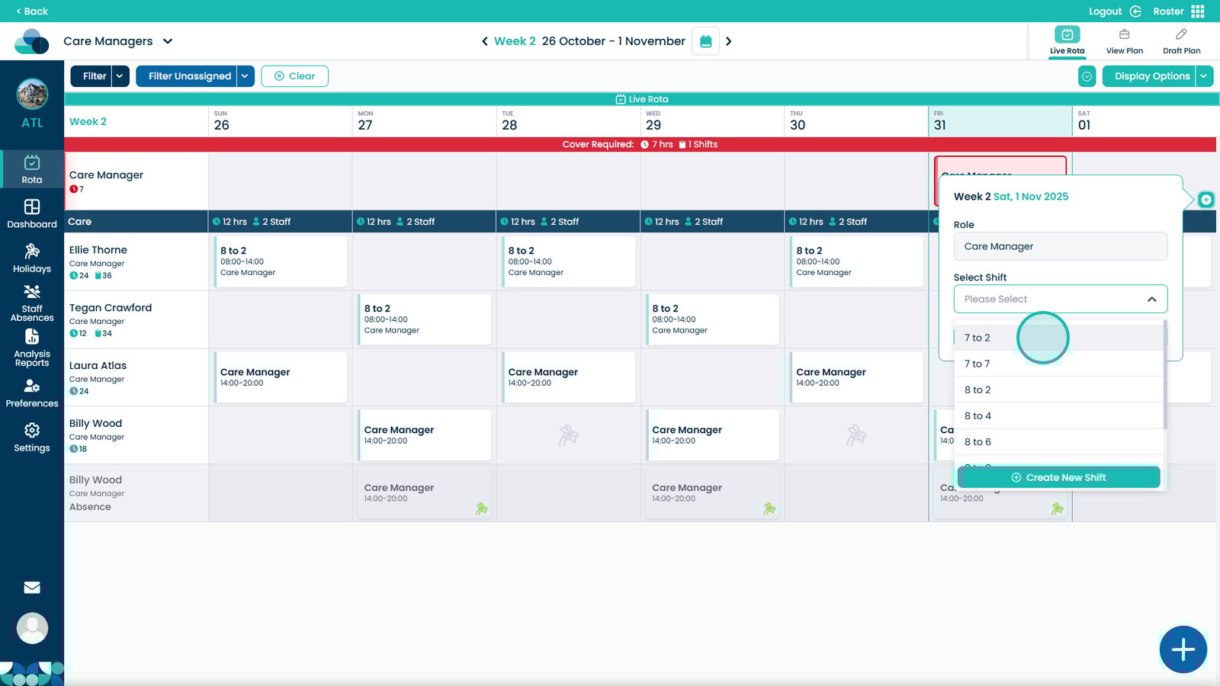Open Settings in the sidebar
The height and width of the screenshot is (686, 1220).
tap(32, 438)
